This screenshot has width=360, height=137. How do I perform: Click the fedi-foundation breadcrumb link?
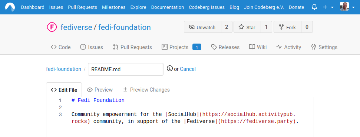[x=64, y=69]
